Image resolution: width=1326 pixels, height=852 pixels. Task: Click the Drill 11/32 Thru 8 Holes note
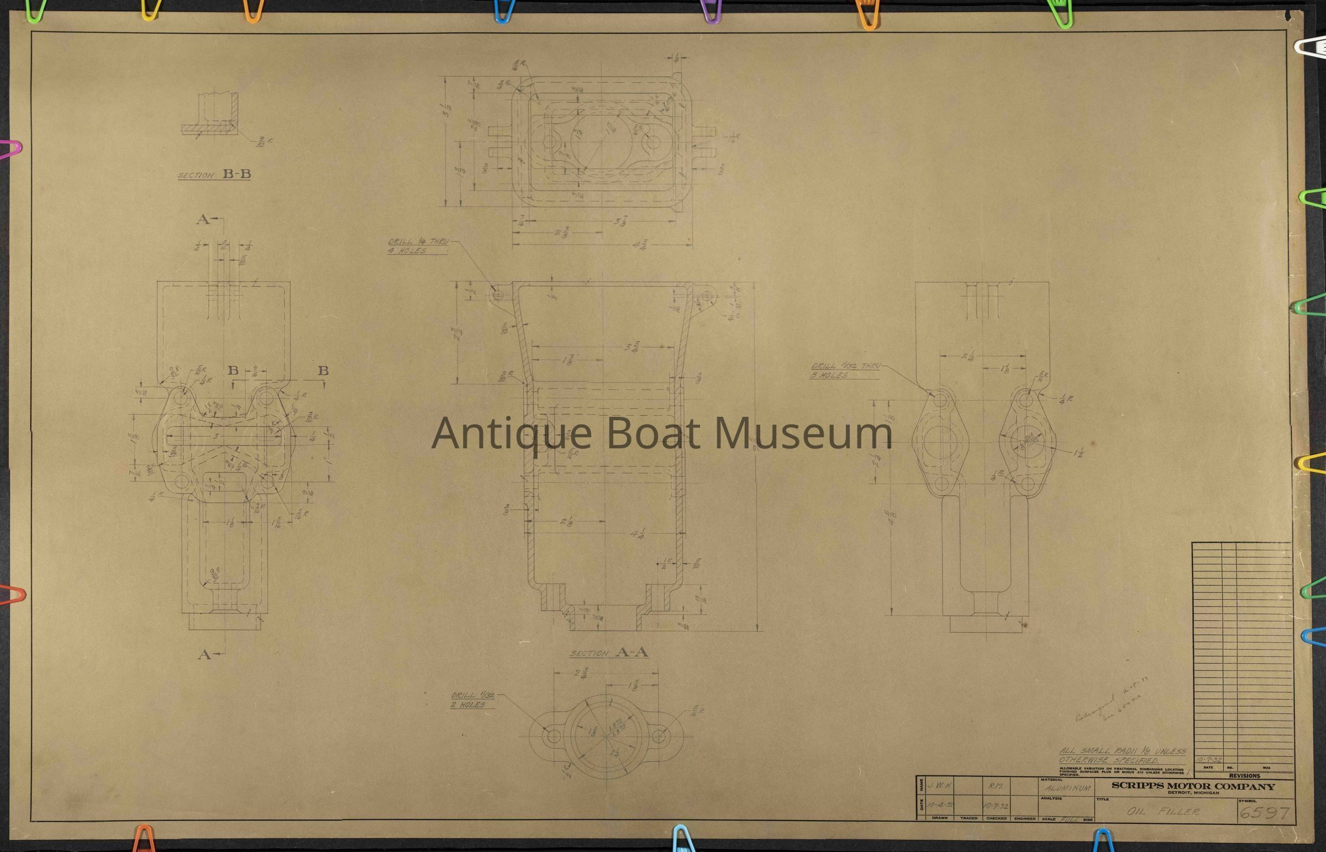point(845,371)
